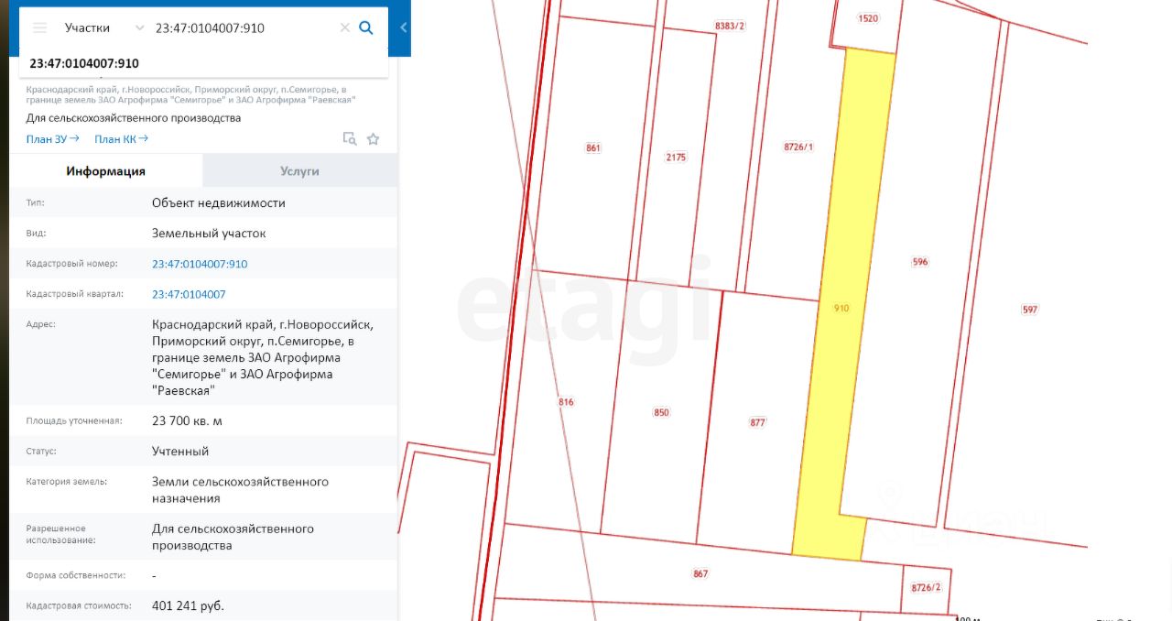Open the hamburger menu in search bar
This screenshot has height=621, width=1172.
pyautogui.click(x=39, y=27)
